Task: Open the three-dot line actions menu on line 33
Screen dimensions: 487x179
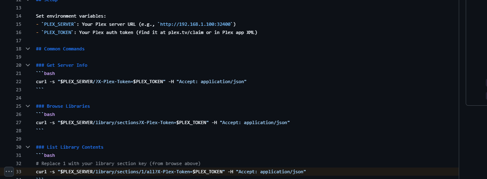Action: 9,172
